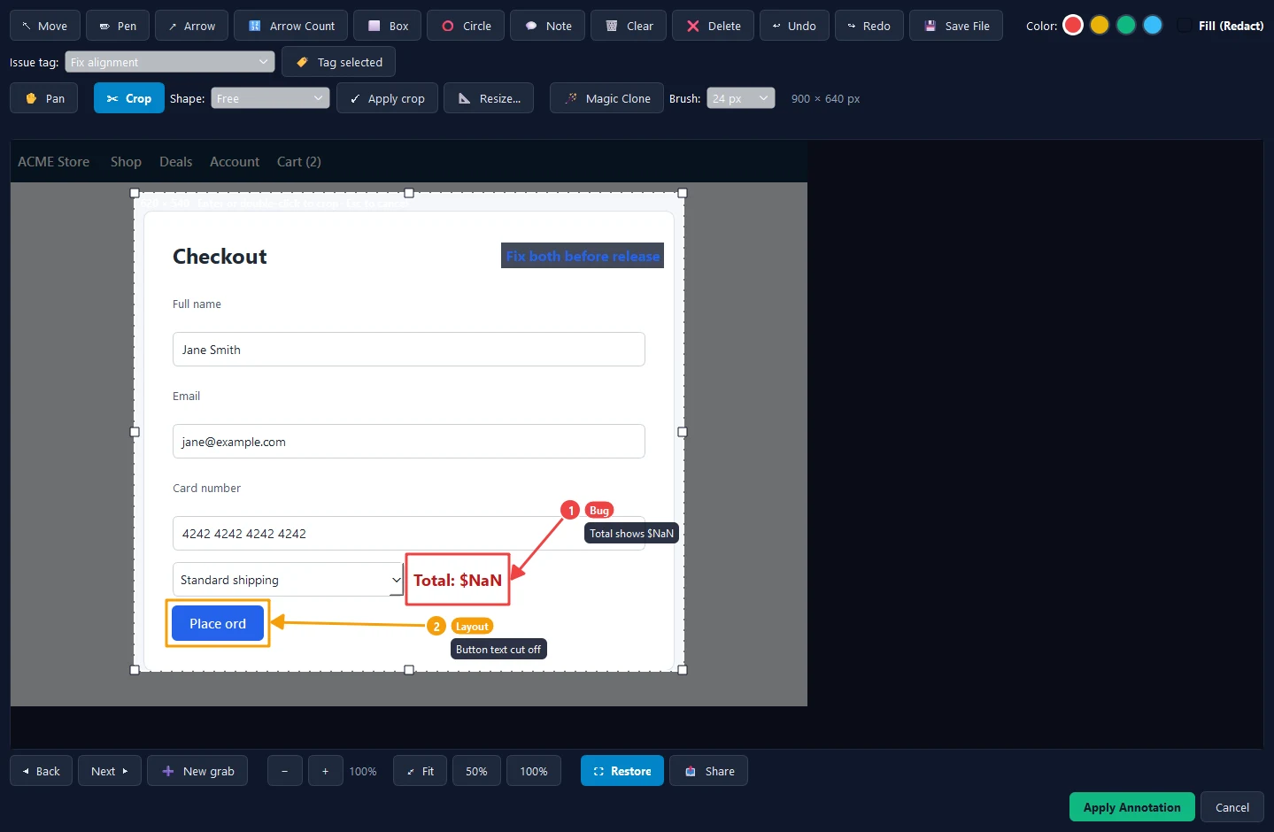
Task: Open the crop Shape dropdown
Action: 270,98
